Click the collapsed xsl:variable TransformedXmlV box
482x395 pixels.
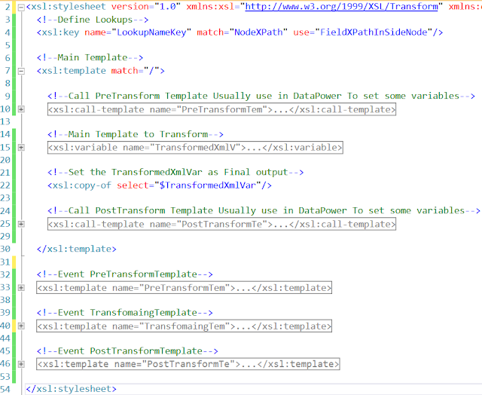click(x=195, y=147)
